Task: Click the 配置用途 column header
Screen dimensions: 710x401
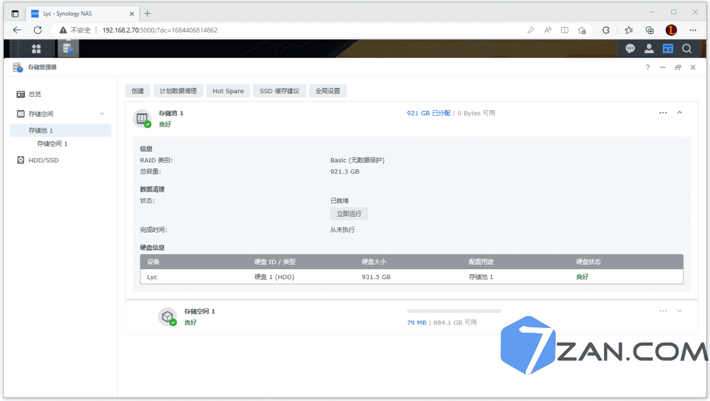Action: tap(481, 261)
